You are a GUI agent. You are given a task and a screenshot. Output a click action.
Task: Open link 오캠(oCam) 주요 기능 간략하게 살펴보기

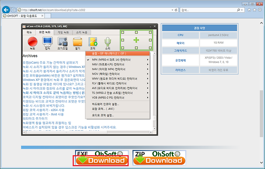50,63
